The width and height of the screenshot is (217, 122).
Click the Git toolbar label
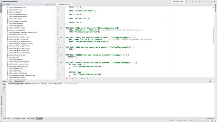click(199, 1)
